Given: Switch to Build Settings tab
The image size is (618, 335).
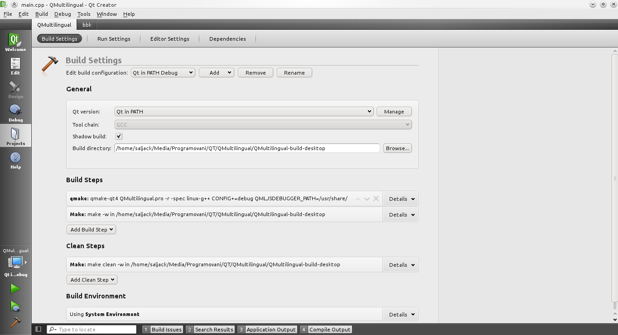Looking at the screenshot, I should (59, 38).
